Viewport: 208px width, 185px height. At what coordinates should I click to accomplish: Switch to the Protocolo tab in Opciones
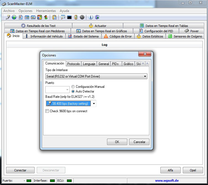click(x=74, y=64)
